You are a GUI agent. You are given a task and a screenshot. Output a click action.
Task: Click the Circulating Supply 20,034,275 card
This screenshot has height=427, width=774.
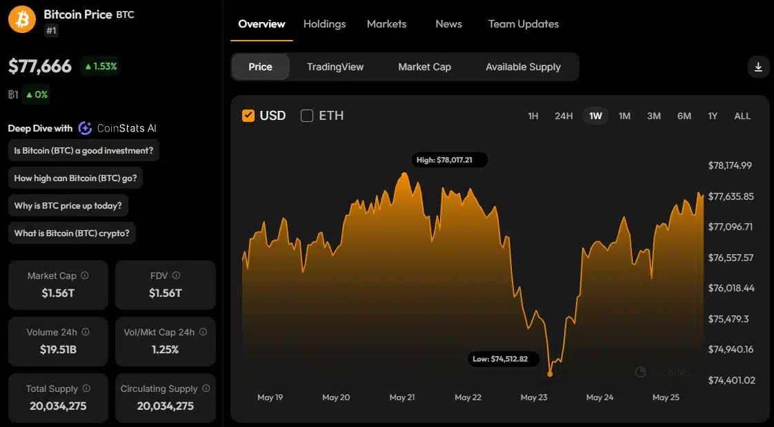point(166,398)
